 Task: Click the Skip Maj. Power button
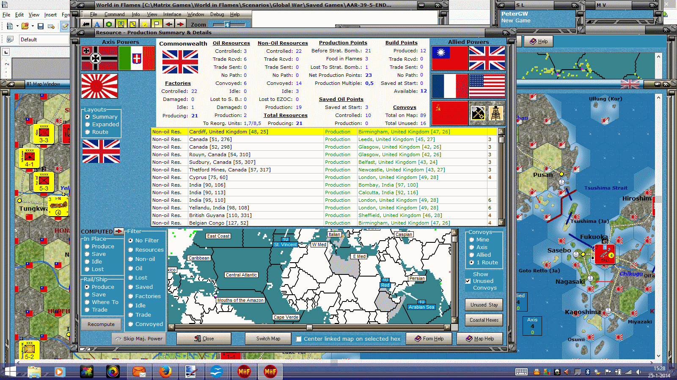click(138, 339)
